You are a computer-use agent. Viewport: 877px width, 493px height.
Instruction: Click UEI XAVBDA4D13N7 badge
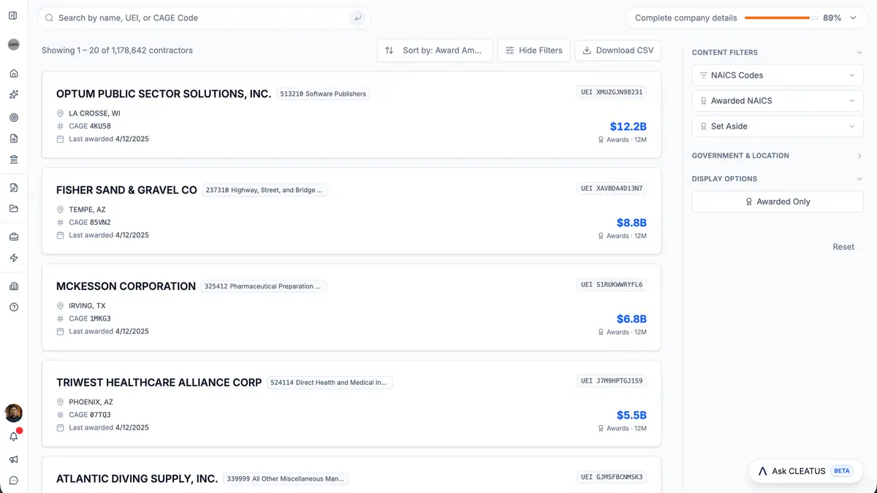[612, 188]
